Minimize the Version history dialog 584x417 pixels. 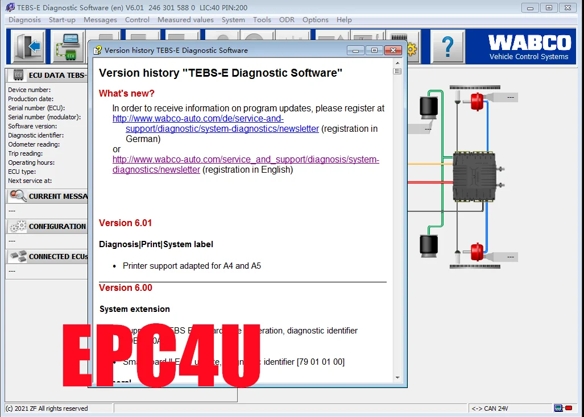point(356,50)
